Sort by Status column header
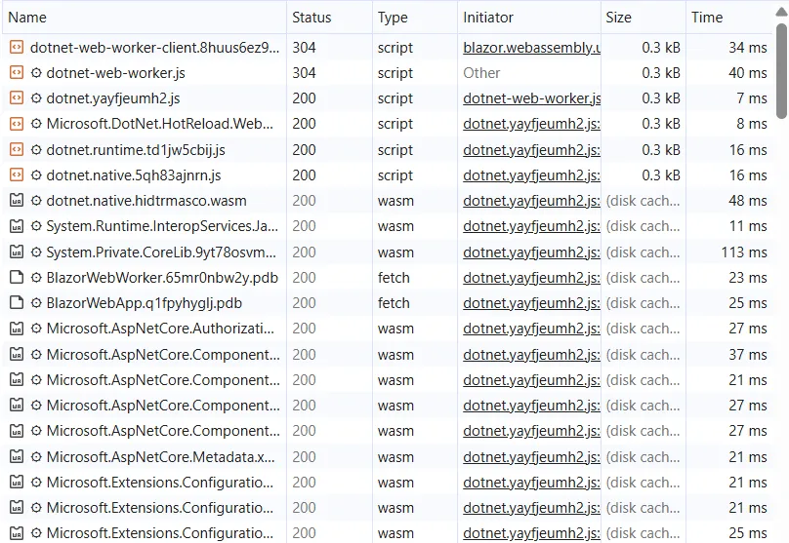The height and width of the screenshot is (543, 789). (330, 18)
